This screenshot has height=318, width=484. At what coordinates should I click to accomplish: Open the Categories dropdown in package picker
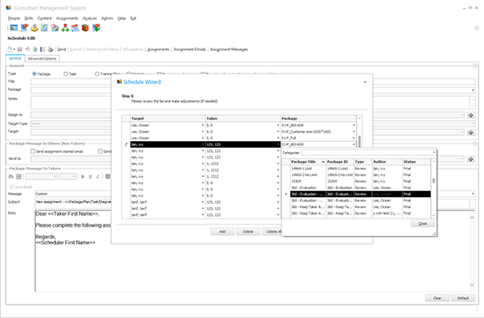click(434, 153)
